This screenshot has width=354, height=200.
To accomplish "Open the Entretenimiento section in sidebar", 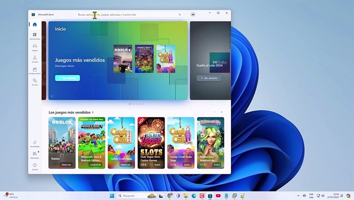I will pos(35,71).
